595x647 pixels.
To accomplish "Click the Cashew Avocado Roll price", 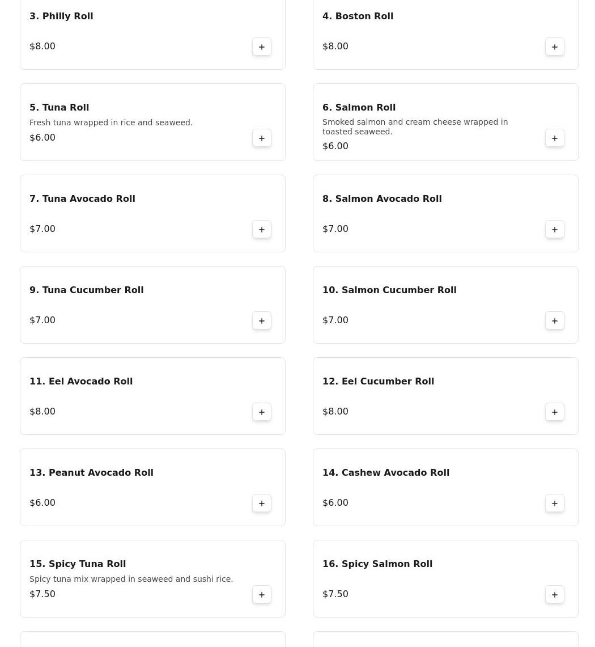I will click(x=335, y=503).
